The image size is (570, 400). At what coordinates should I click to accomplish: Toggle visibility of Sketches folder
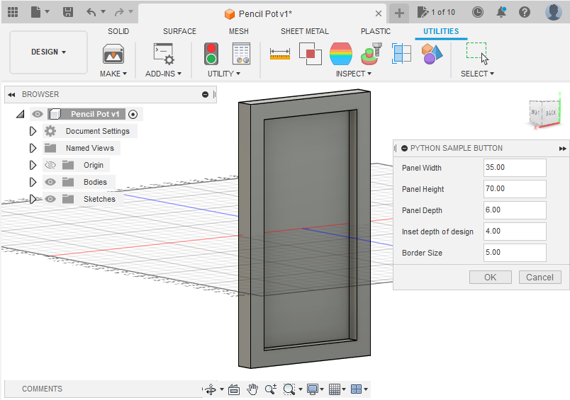point(50,199)
